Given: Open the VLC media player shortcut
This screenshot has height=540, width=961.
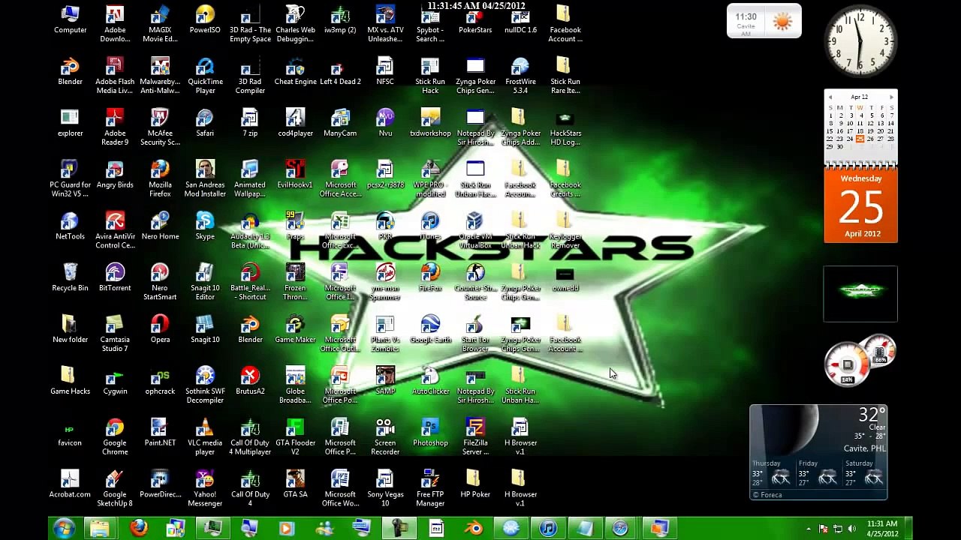Looking at the screenshot, I should (205, 438).
